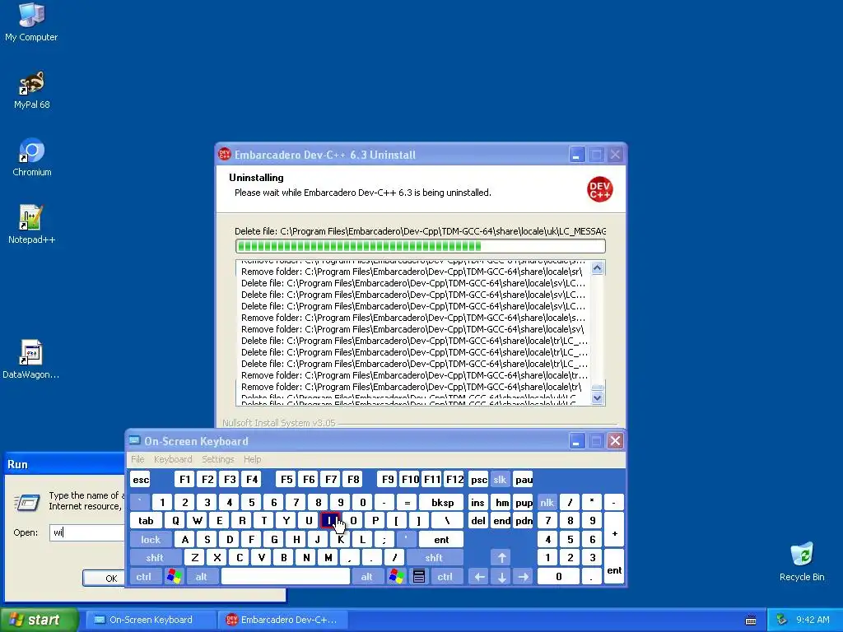Click the numpad 5 key
This screenshot has height=632, width=843.
pyautogui.click(x=570, y=540)
